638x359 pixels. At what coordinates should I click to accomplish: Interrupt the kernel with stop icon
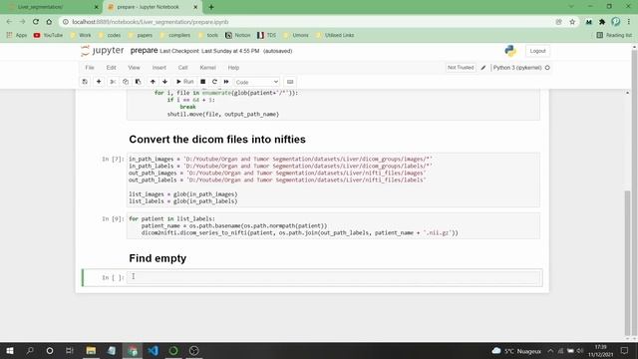point(202,82)
